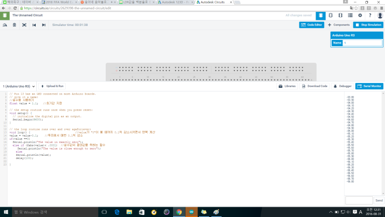This screenshot has width=385, height=217.
Task: Click The Unnamed Circuit title
Action: (x=27, y=15)
